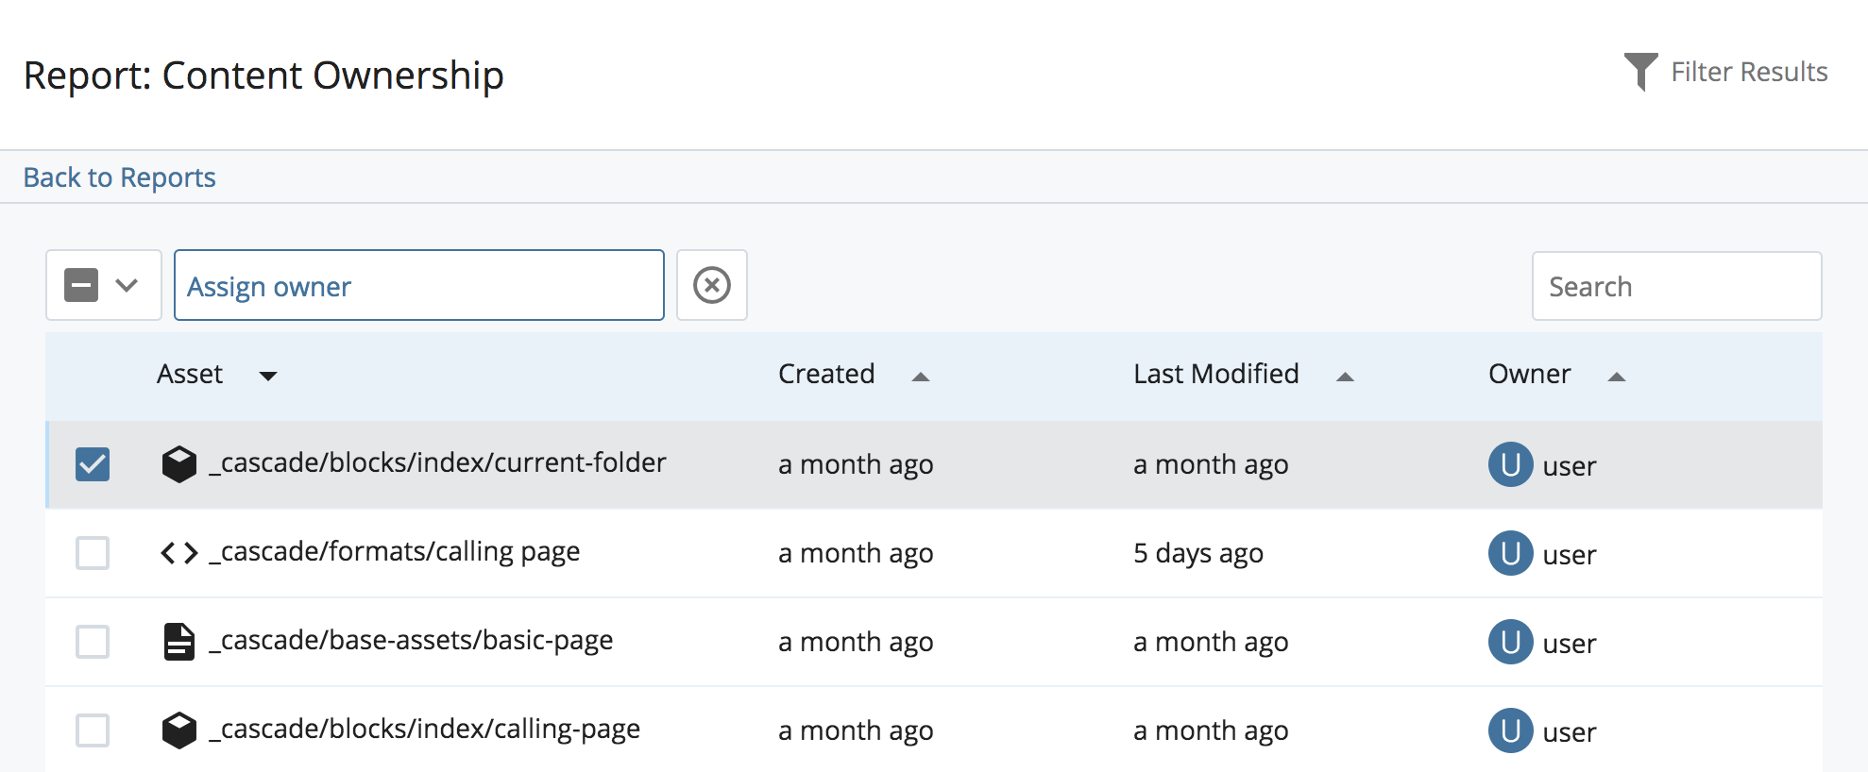
Task: Click owner name 'user' in current-folder row
Action: 1570,465
